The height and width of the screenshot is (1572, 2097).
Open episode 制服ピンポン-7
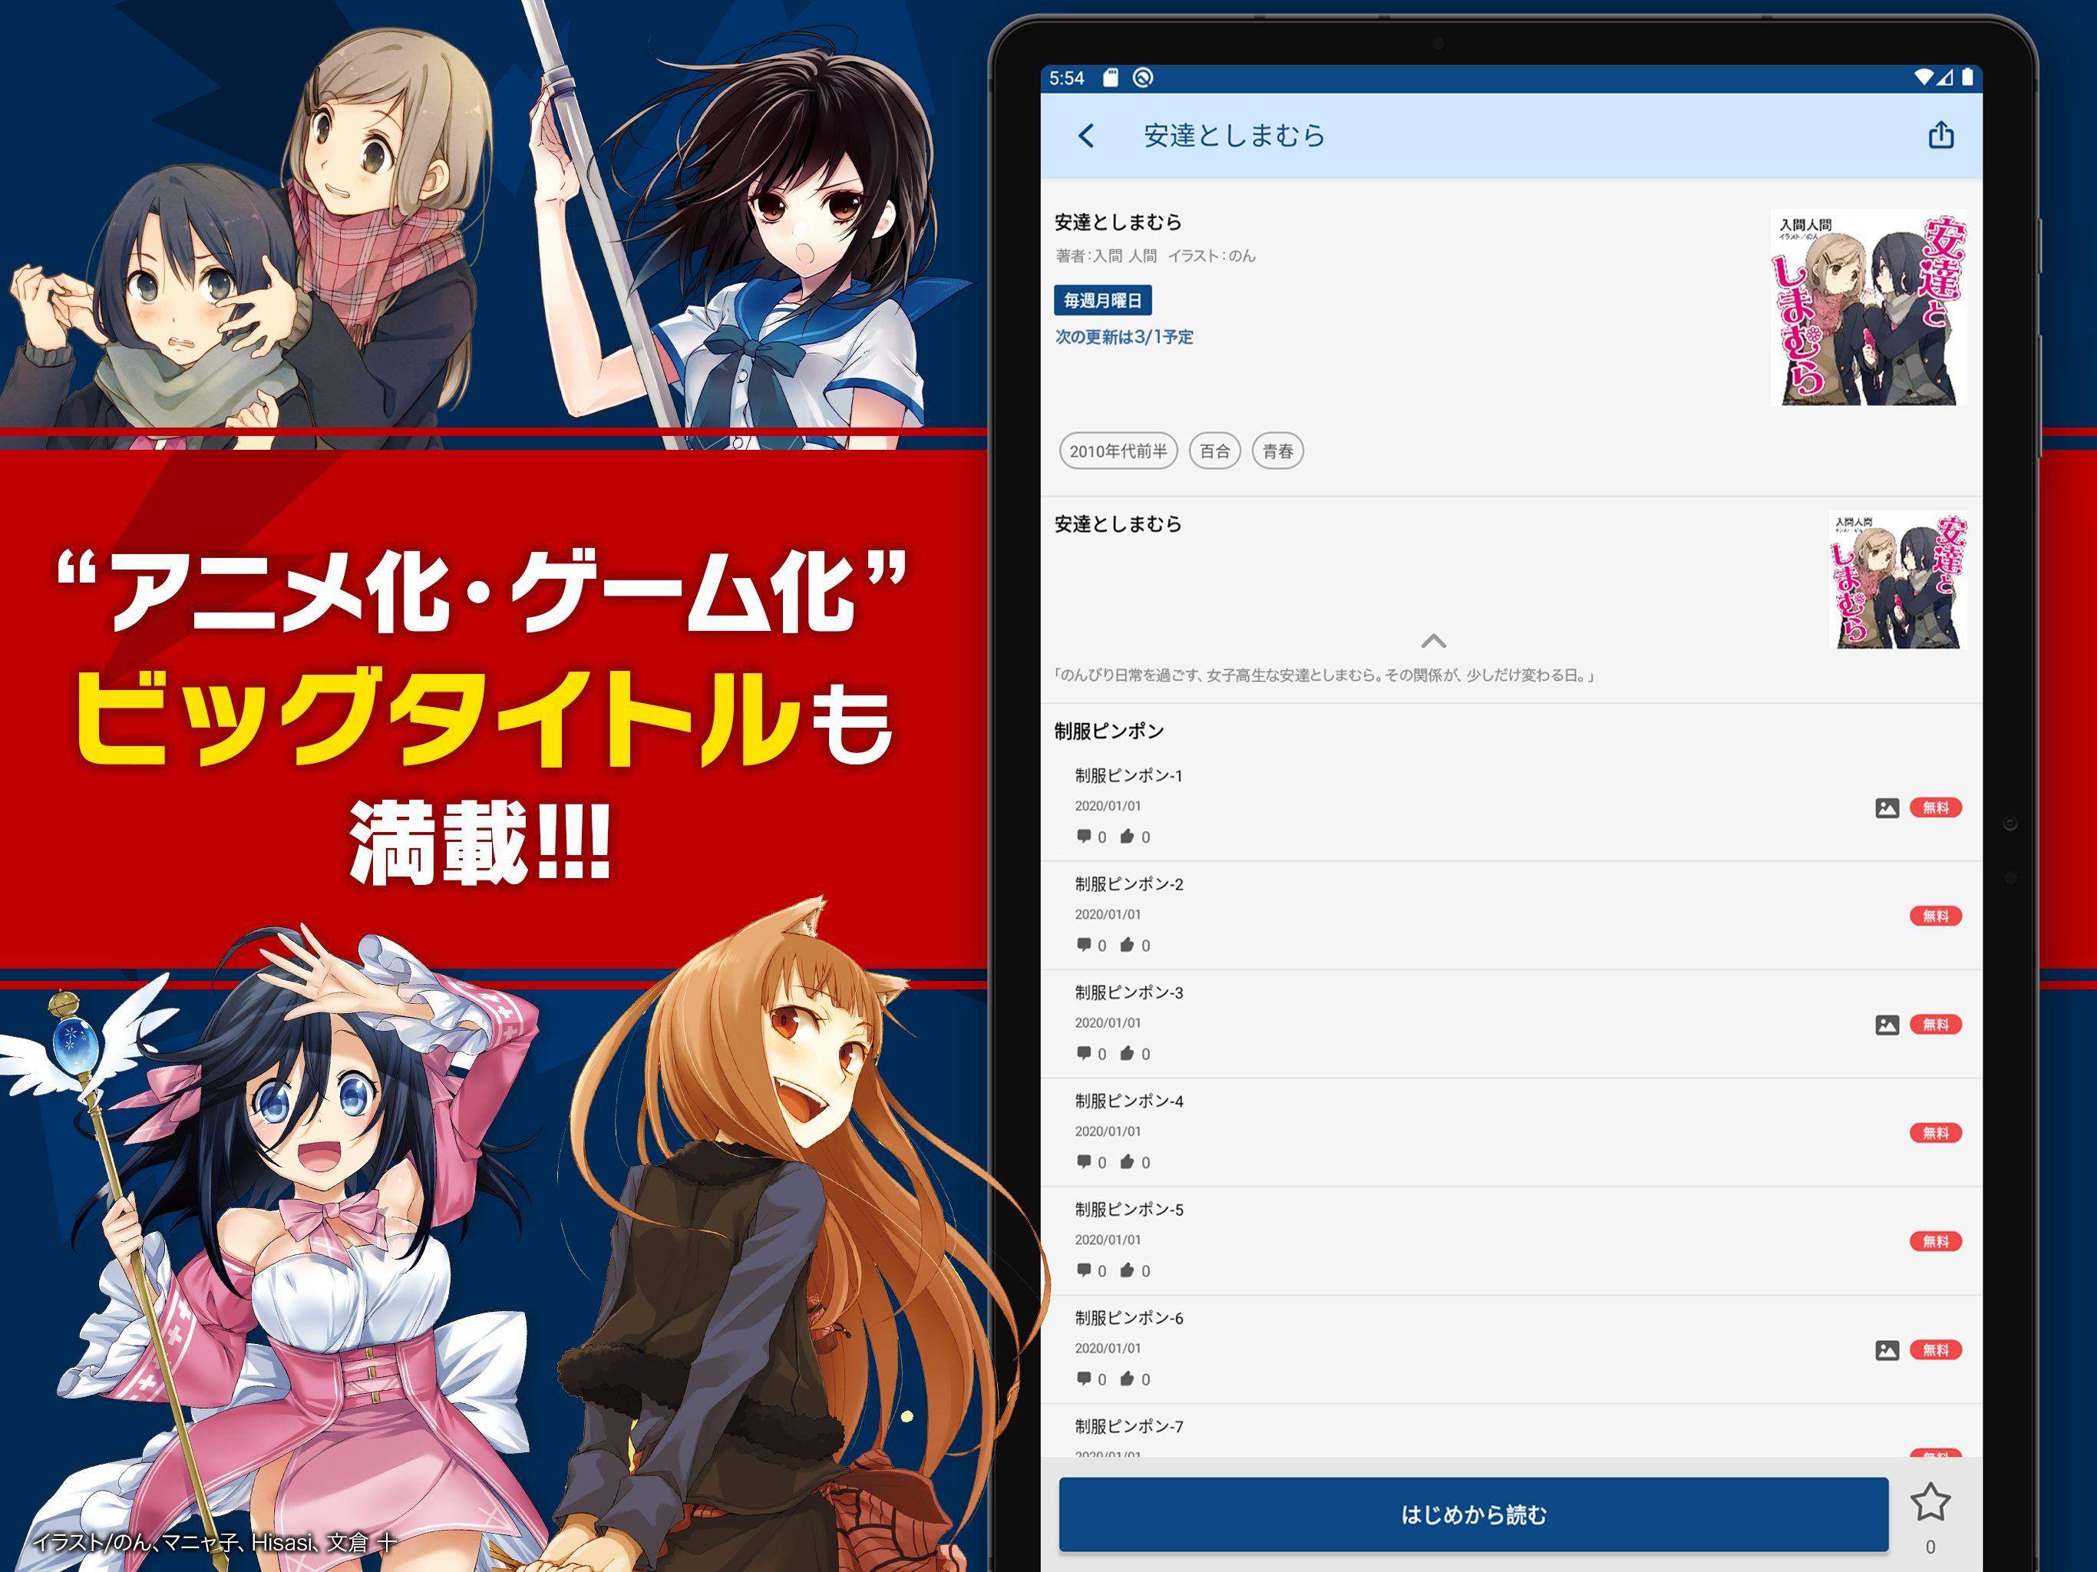coord(1511,1432)
